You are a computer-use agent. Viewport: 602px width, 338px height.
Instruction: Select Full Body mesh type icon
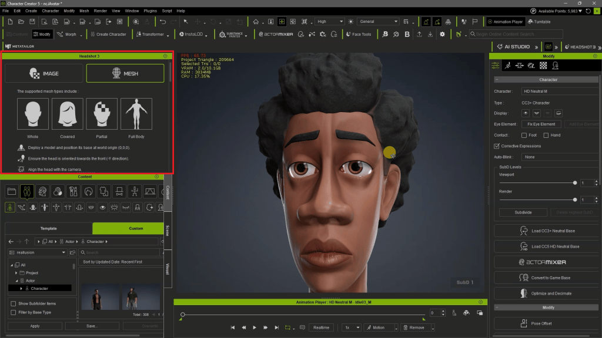[136, 114]
